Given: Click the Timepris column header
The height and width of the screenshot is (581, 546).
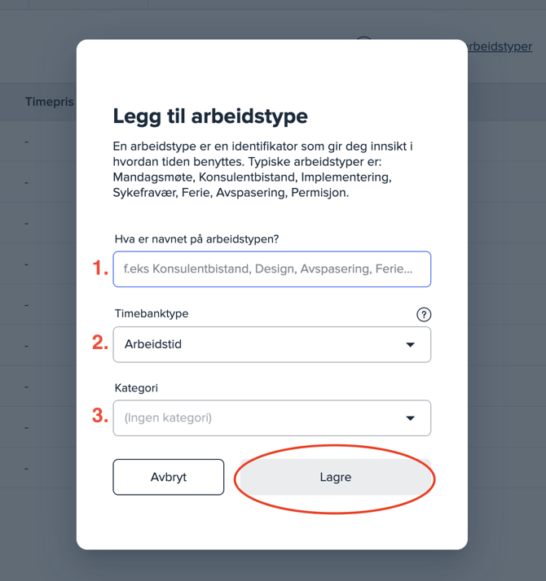Looking at the screenshot, I should pos(49,102).
